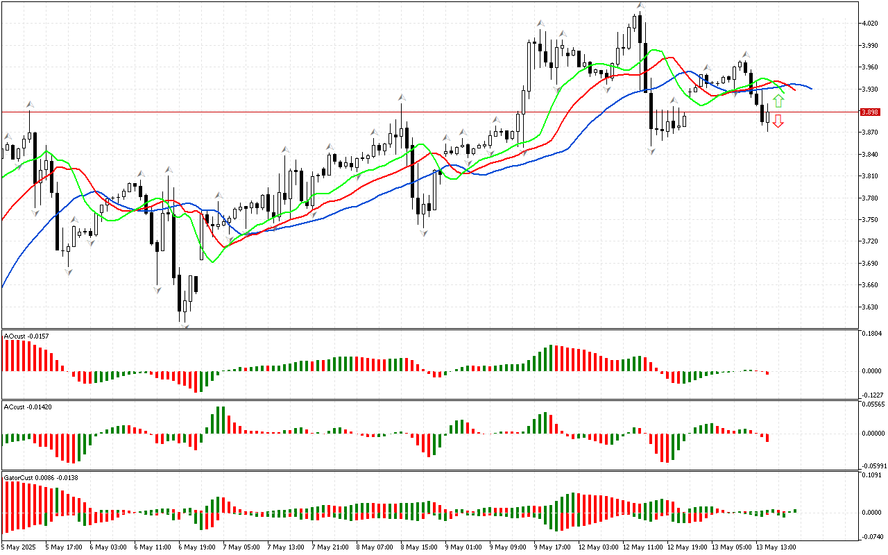Click the 9 May 17:00 time label
888x555 pixels.
click(554, 547)
